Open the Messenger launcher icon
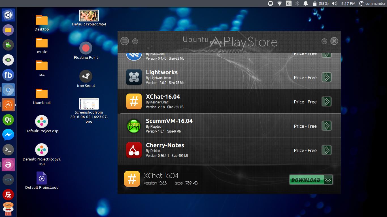The image size is (387, 217). point(8,135)
